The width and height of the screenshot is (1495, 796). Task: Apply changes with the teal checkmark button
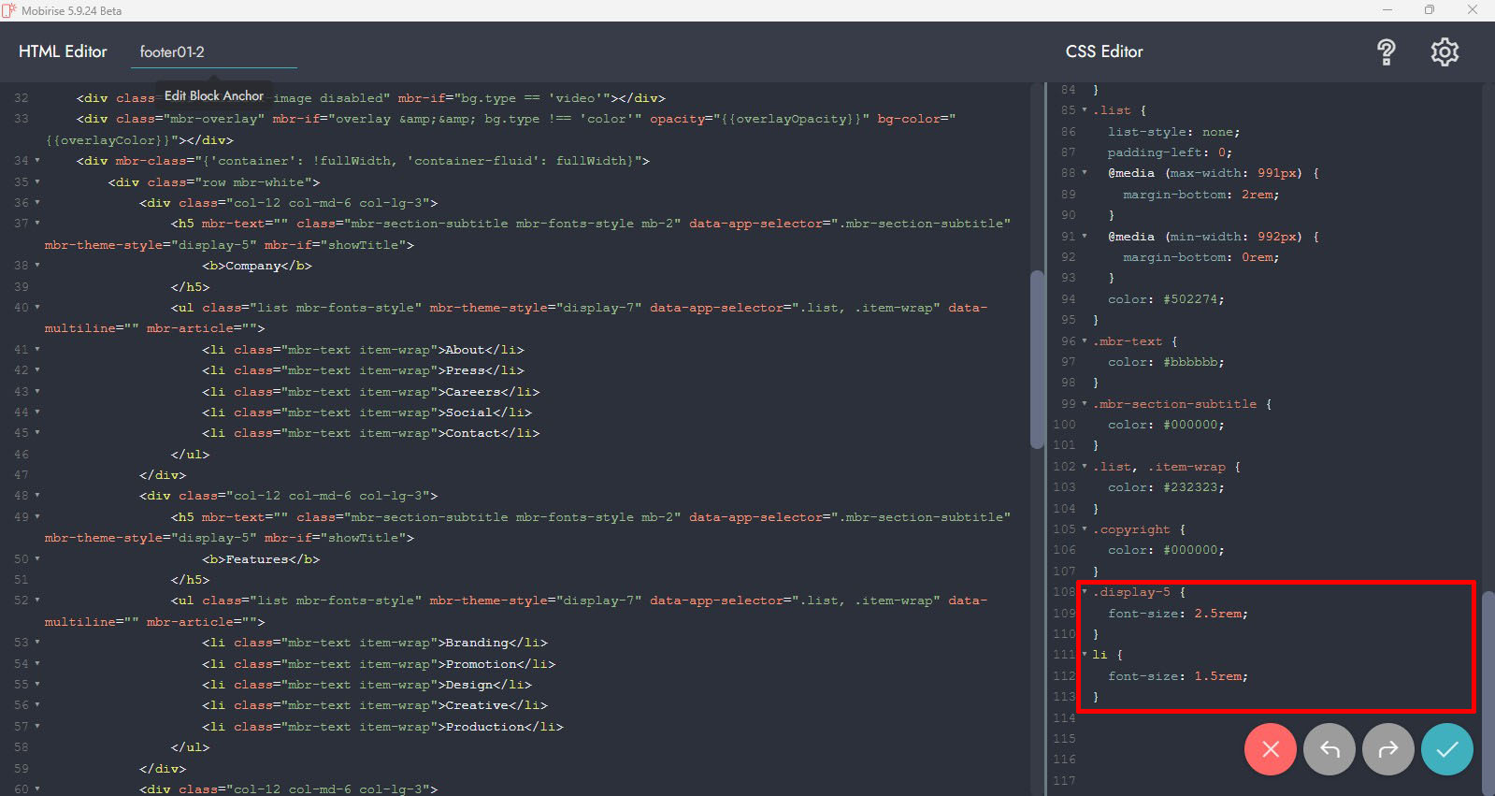1446,749
